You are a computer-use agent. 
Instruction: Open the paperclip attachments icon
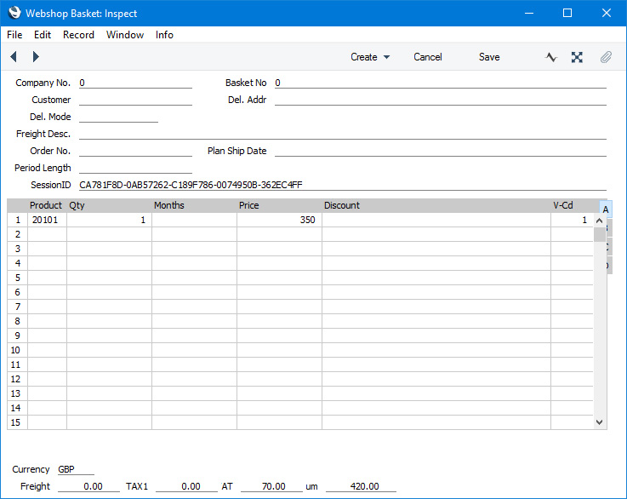606,57
